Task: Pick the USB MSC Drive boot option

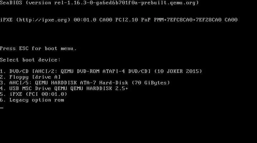Action: coord(64,89)
